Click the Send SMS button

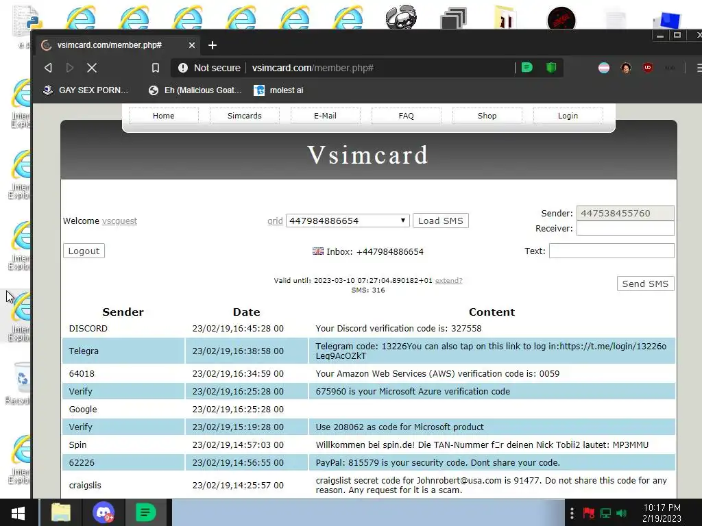tap(645, 284)
